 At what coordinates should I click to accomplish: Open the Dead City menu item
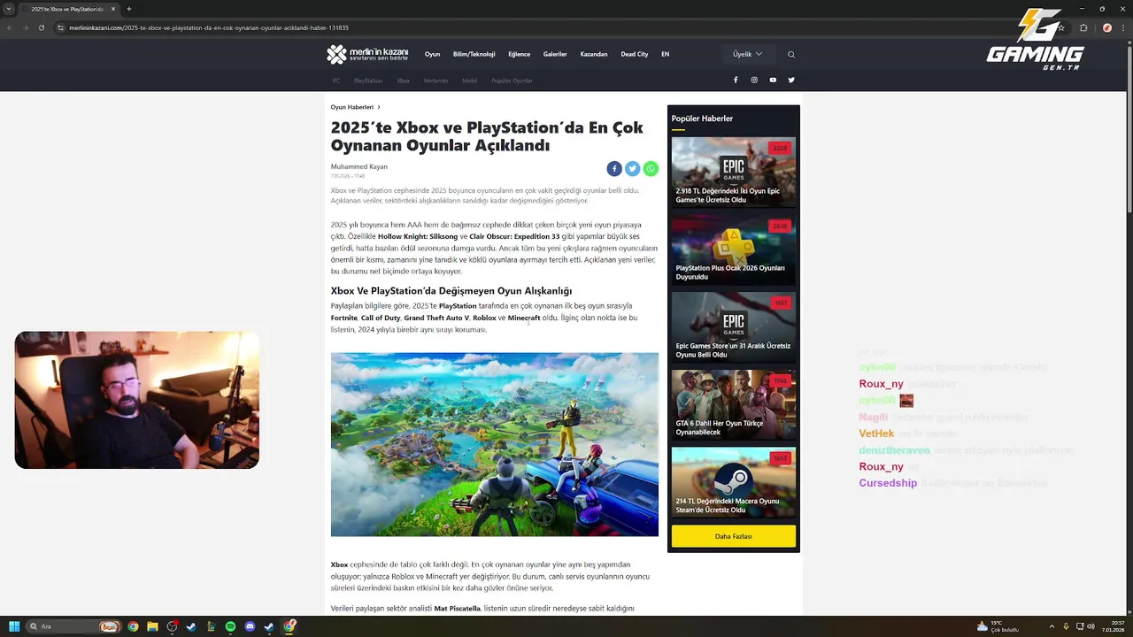click(635, 54)
